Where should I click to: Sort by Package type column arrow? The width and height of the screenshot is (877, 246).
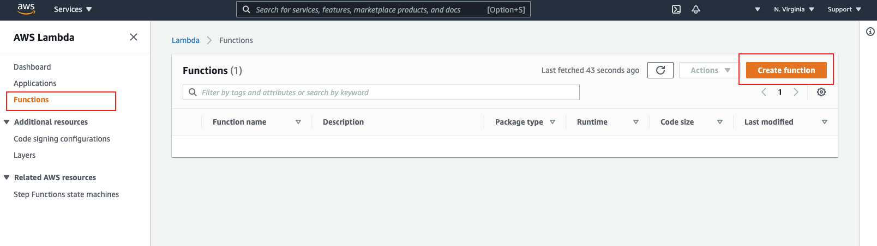tap(552, 122)
